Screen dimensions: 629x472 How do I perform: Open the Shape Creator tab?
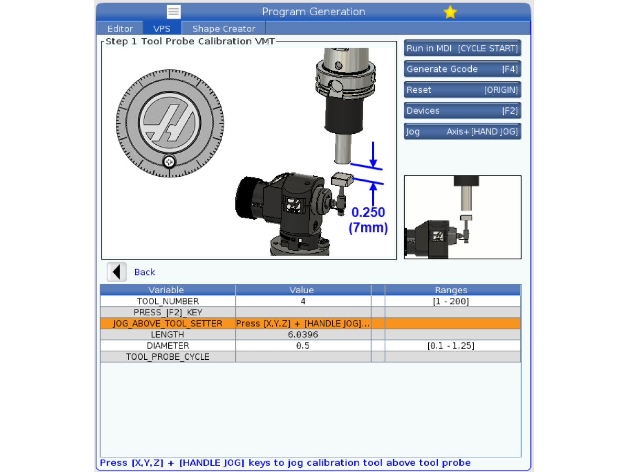[224, 29]
